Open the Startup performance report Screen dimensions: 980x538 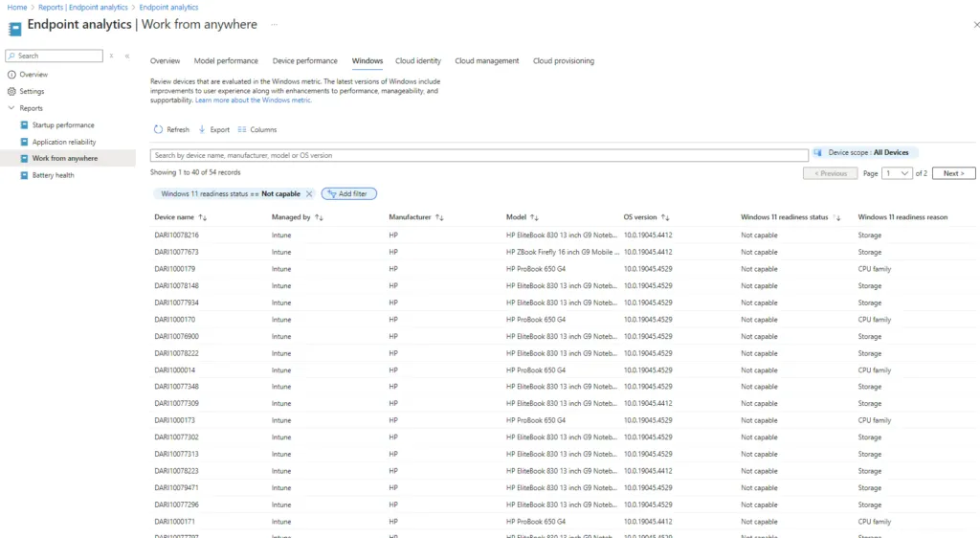[x=63, y=125]
